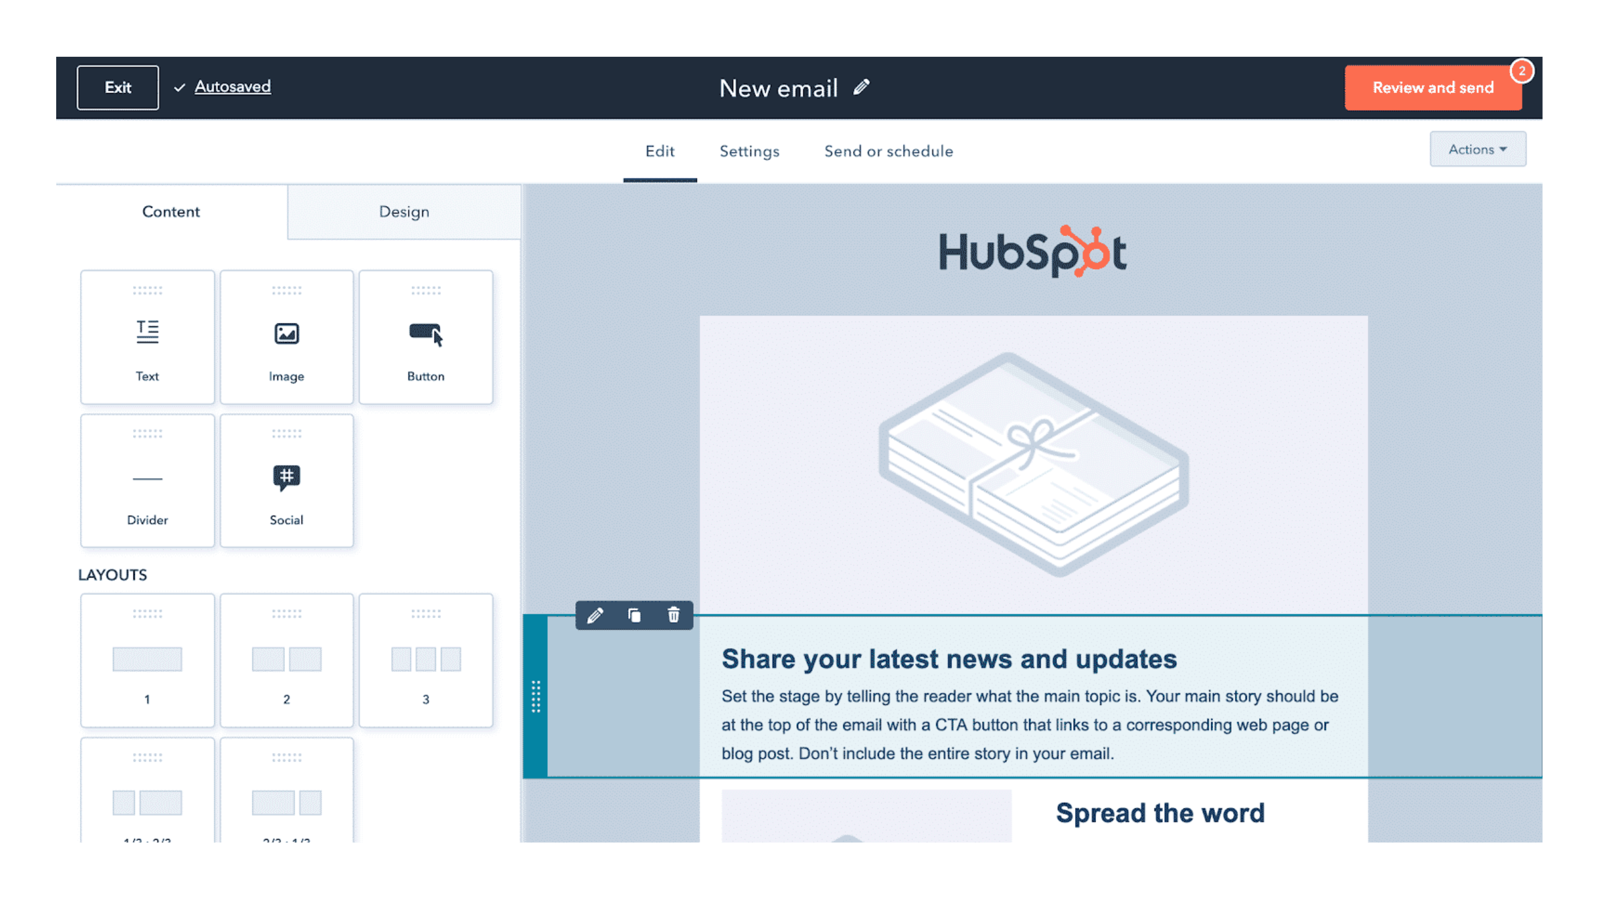The height and width of the screenshot is (899, 1599).
Task: Select the Social content module
Action: 286,481
